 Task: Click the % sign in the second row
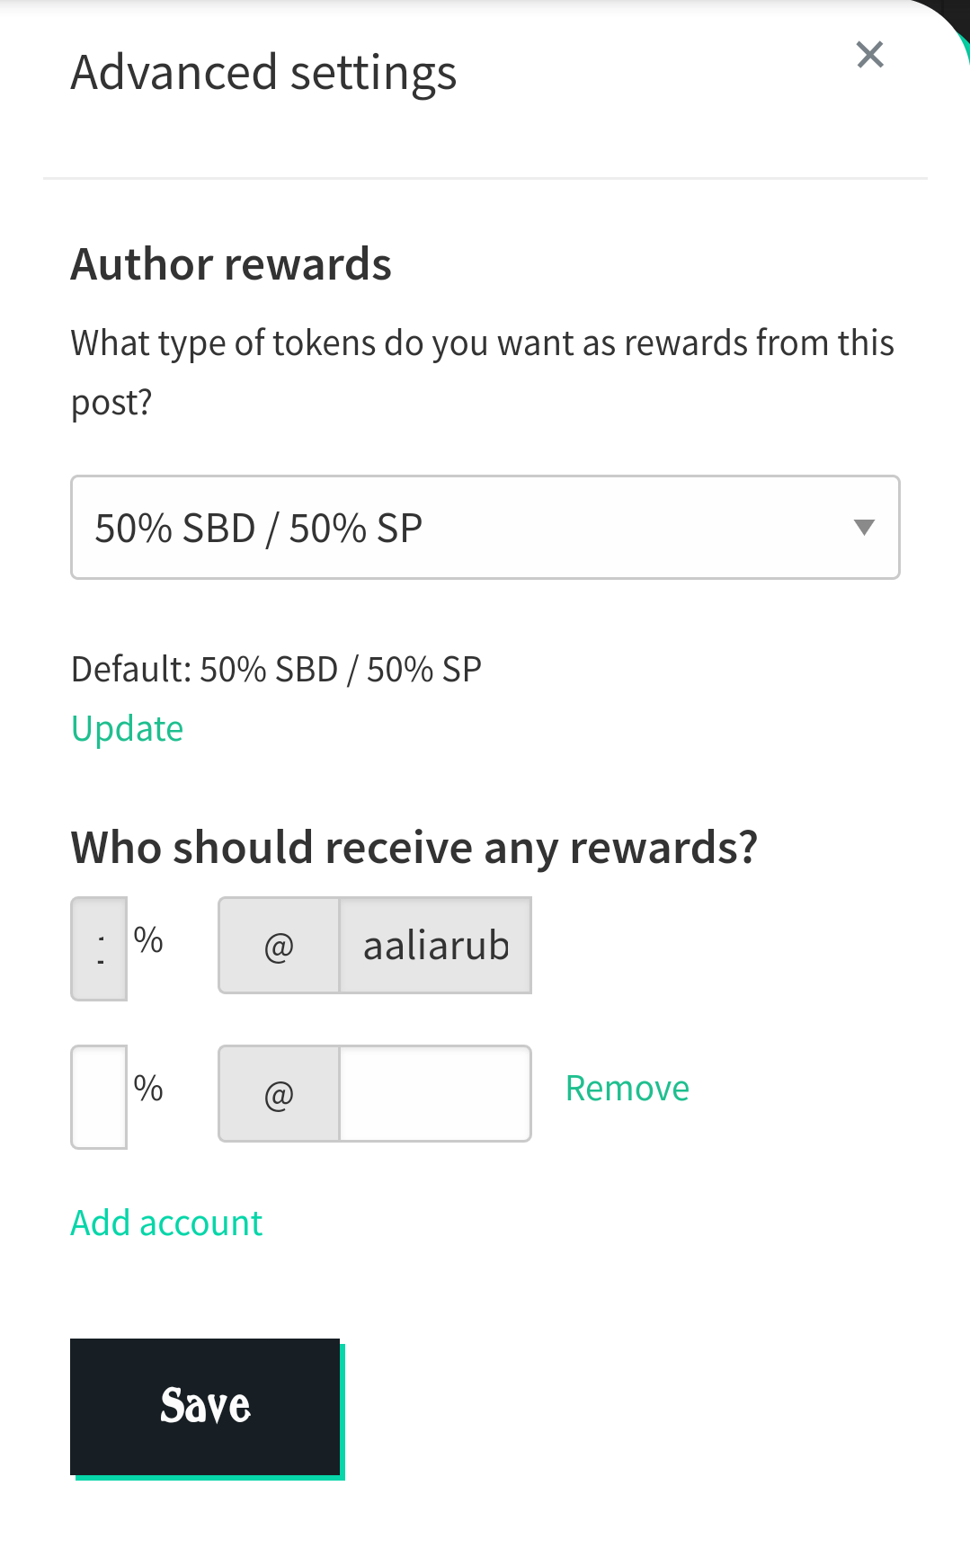point(148,1089)
